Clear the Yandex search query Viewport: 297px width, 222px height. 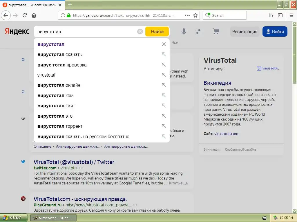140,32
